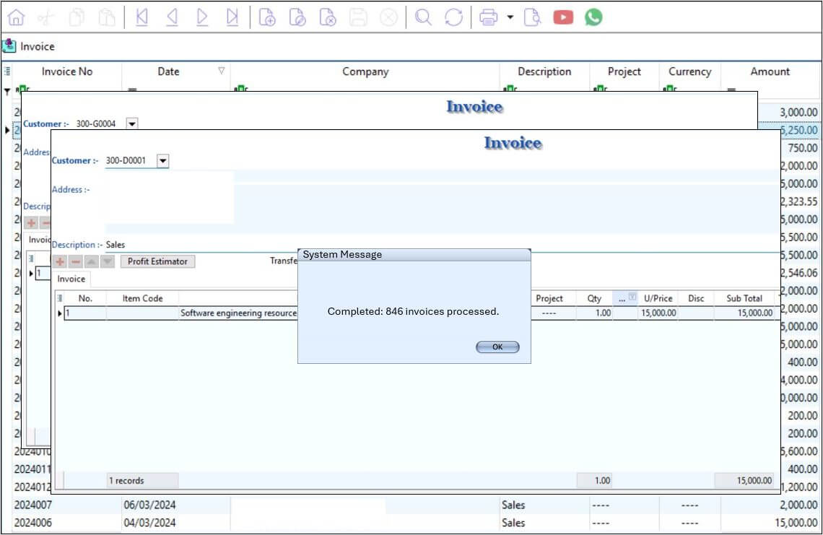
Task: Select invoice row 2024006
Action: (x=414, y=523)
